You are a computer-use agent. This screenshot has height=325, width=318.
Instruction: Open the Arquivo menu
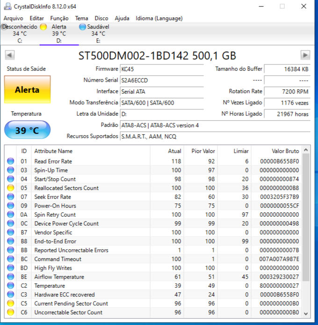click(x=13, y=18)
